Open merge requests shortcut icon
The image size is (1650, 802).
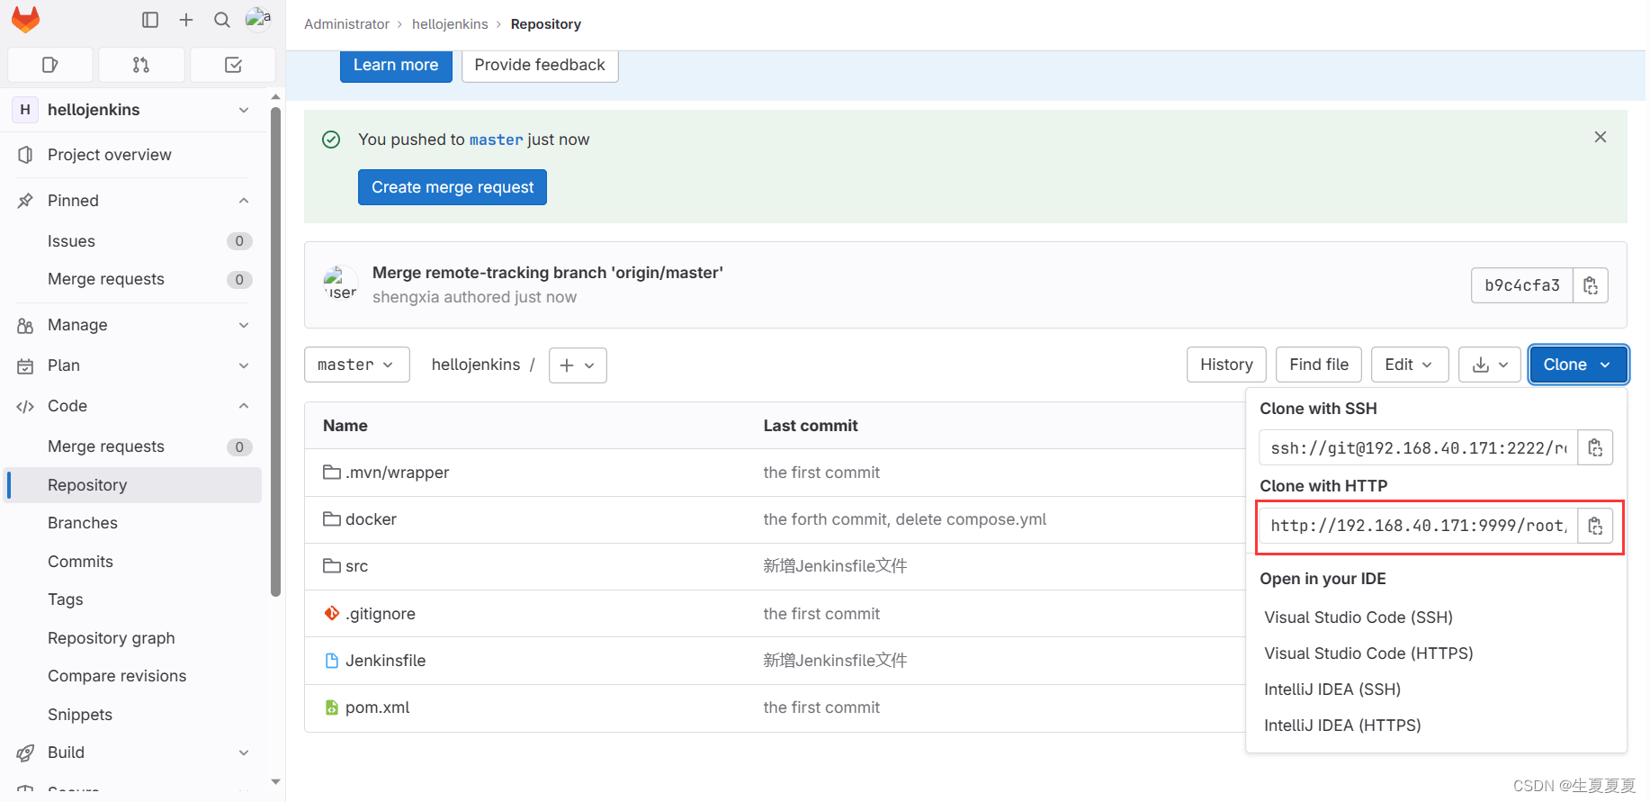[x=141, y=65]
